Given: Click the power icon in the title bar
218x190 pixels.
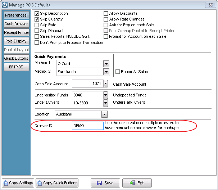Looking at the screenshot, I should (x=5, y=5).
